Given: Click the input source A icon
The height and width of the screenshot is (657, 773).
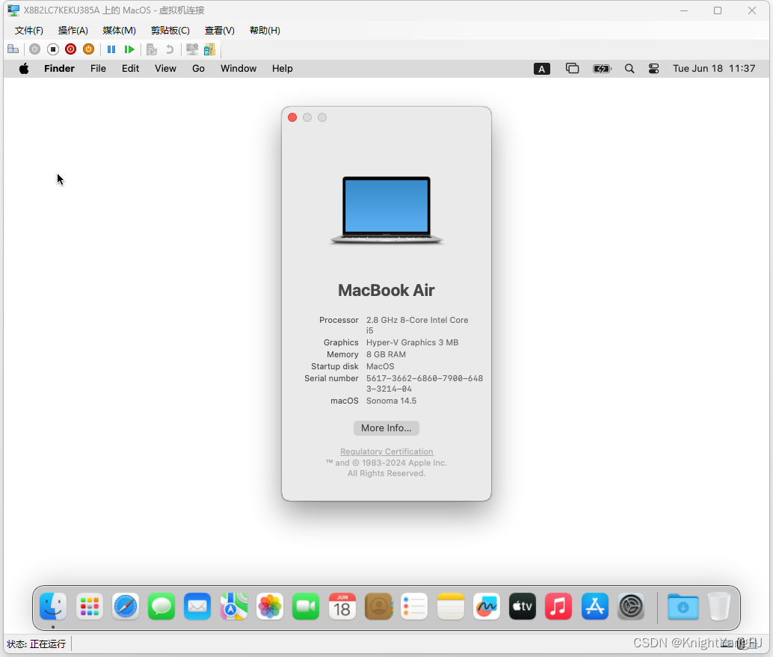Looking at the screenshot, I should click(x=542, y=69).
